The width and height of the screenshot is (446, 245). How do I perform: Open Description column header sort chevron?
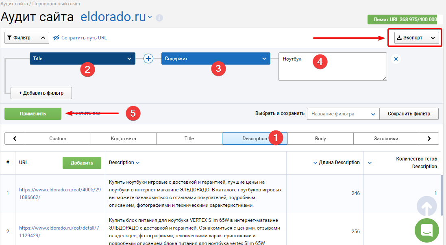point(138,163)
